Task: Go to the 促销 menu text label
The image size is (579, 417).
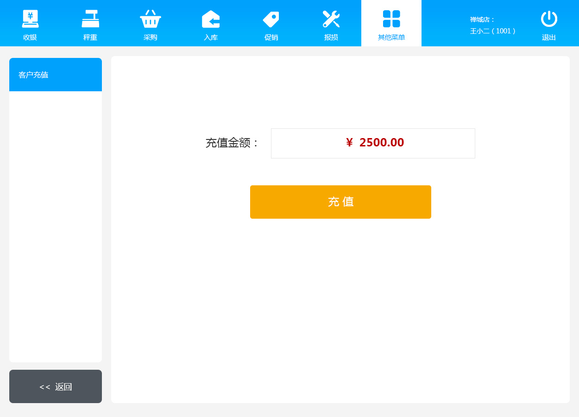Action: 271,38
